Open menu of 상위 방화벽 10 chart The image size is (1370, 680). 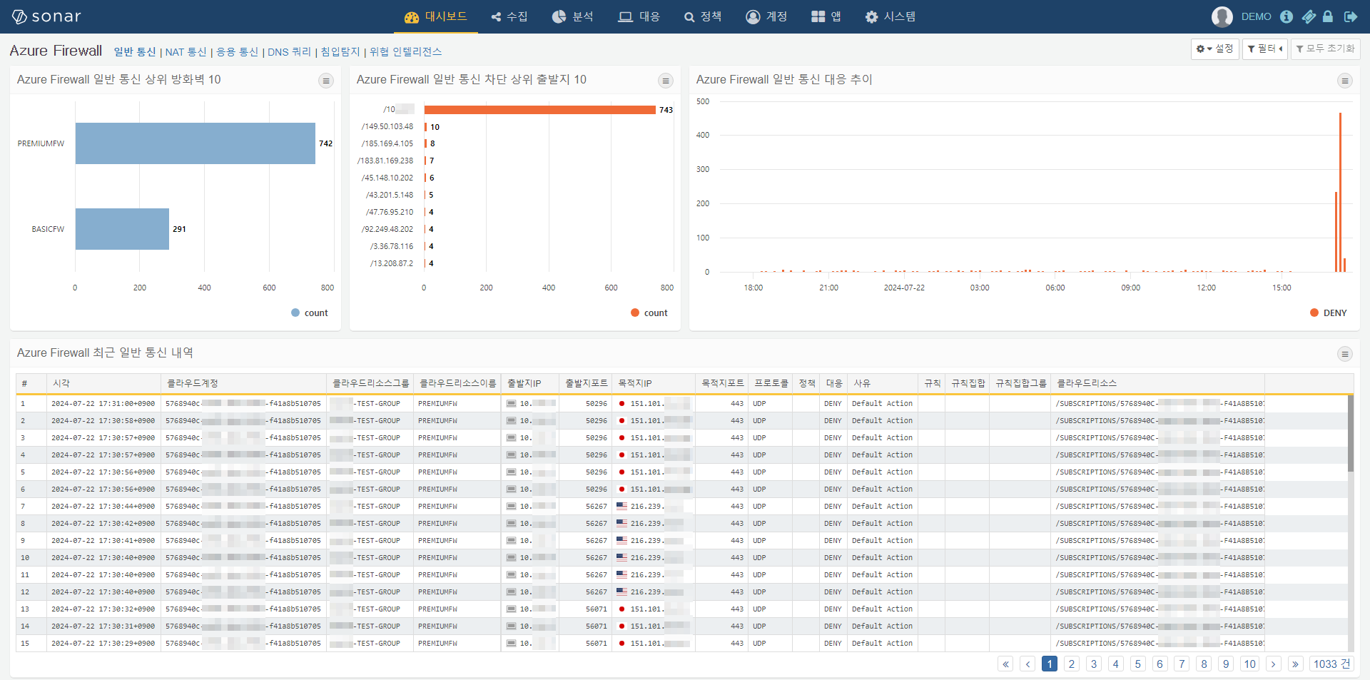click(326, 81)
